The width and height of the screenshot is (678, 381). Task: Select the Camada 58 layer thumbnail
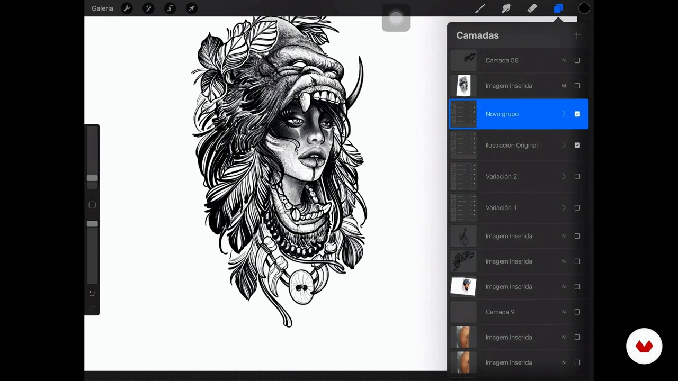tap(463, 60)
